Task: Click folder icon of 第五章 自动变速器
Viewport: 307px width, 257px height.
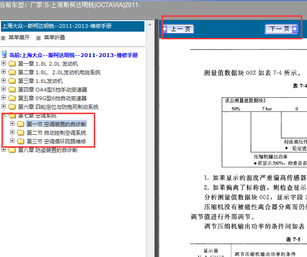Action: point(12,98)
